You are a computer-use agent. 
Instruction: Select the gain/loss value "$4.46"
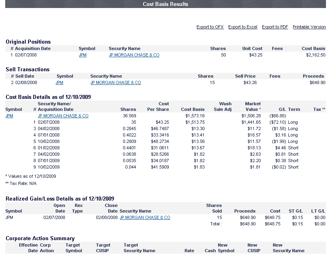point(281,148)
